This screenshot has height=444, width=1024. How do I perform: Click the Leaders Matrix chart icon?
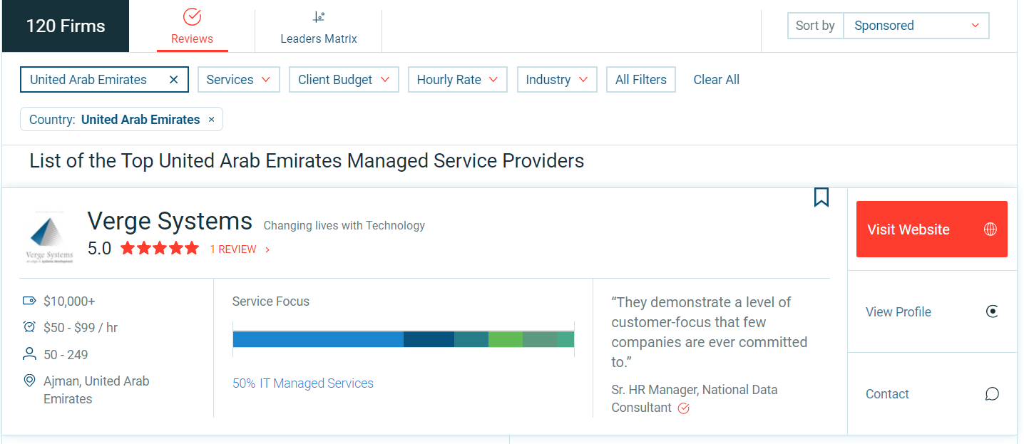point(319,17)
